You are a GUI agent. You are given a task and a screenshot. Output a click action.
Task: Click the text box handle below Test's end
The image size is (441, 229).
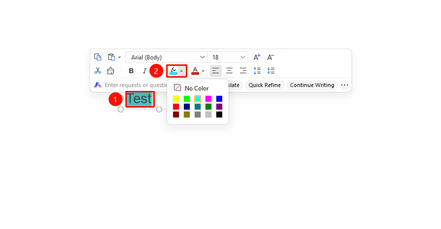point(159,109)
